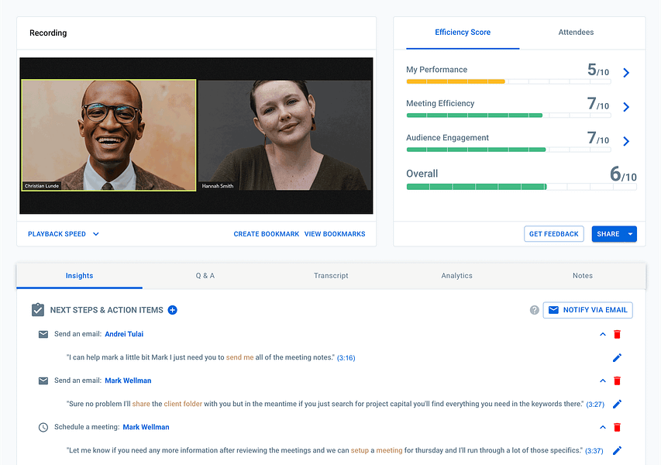Switch to the Transcript tab
This screenshot has width=661, height=465.
(331, 276)
